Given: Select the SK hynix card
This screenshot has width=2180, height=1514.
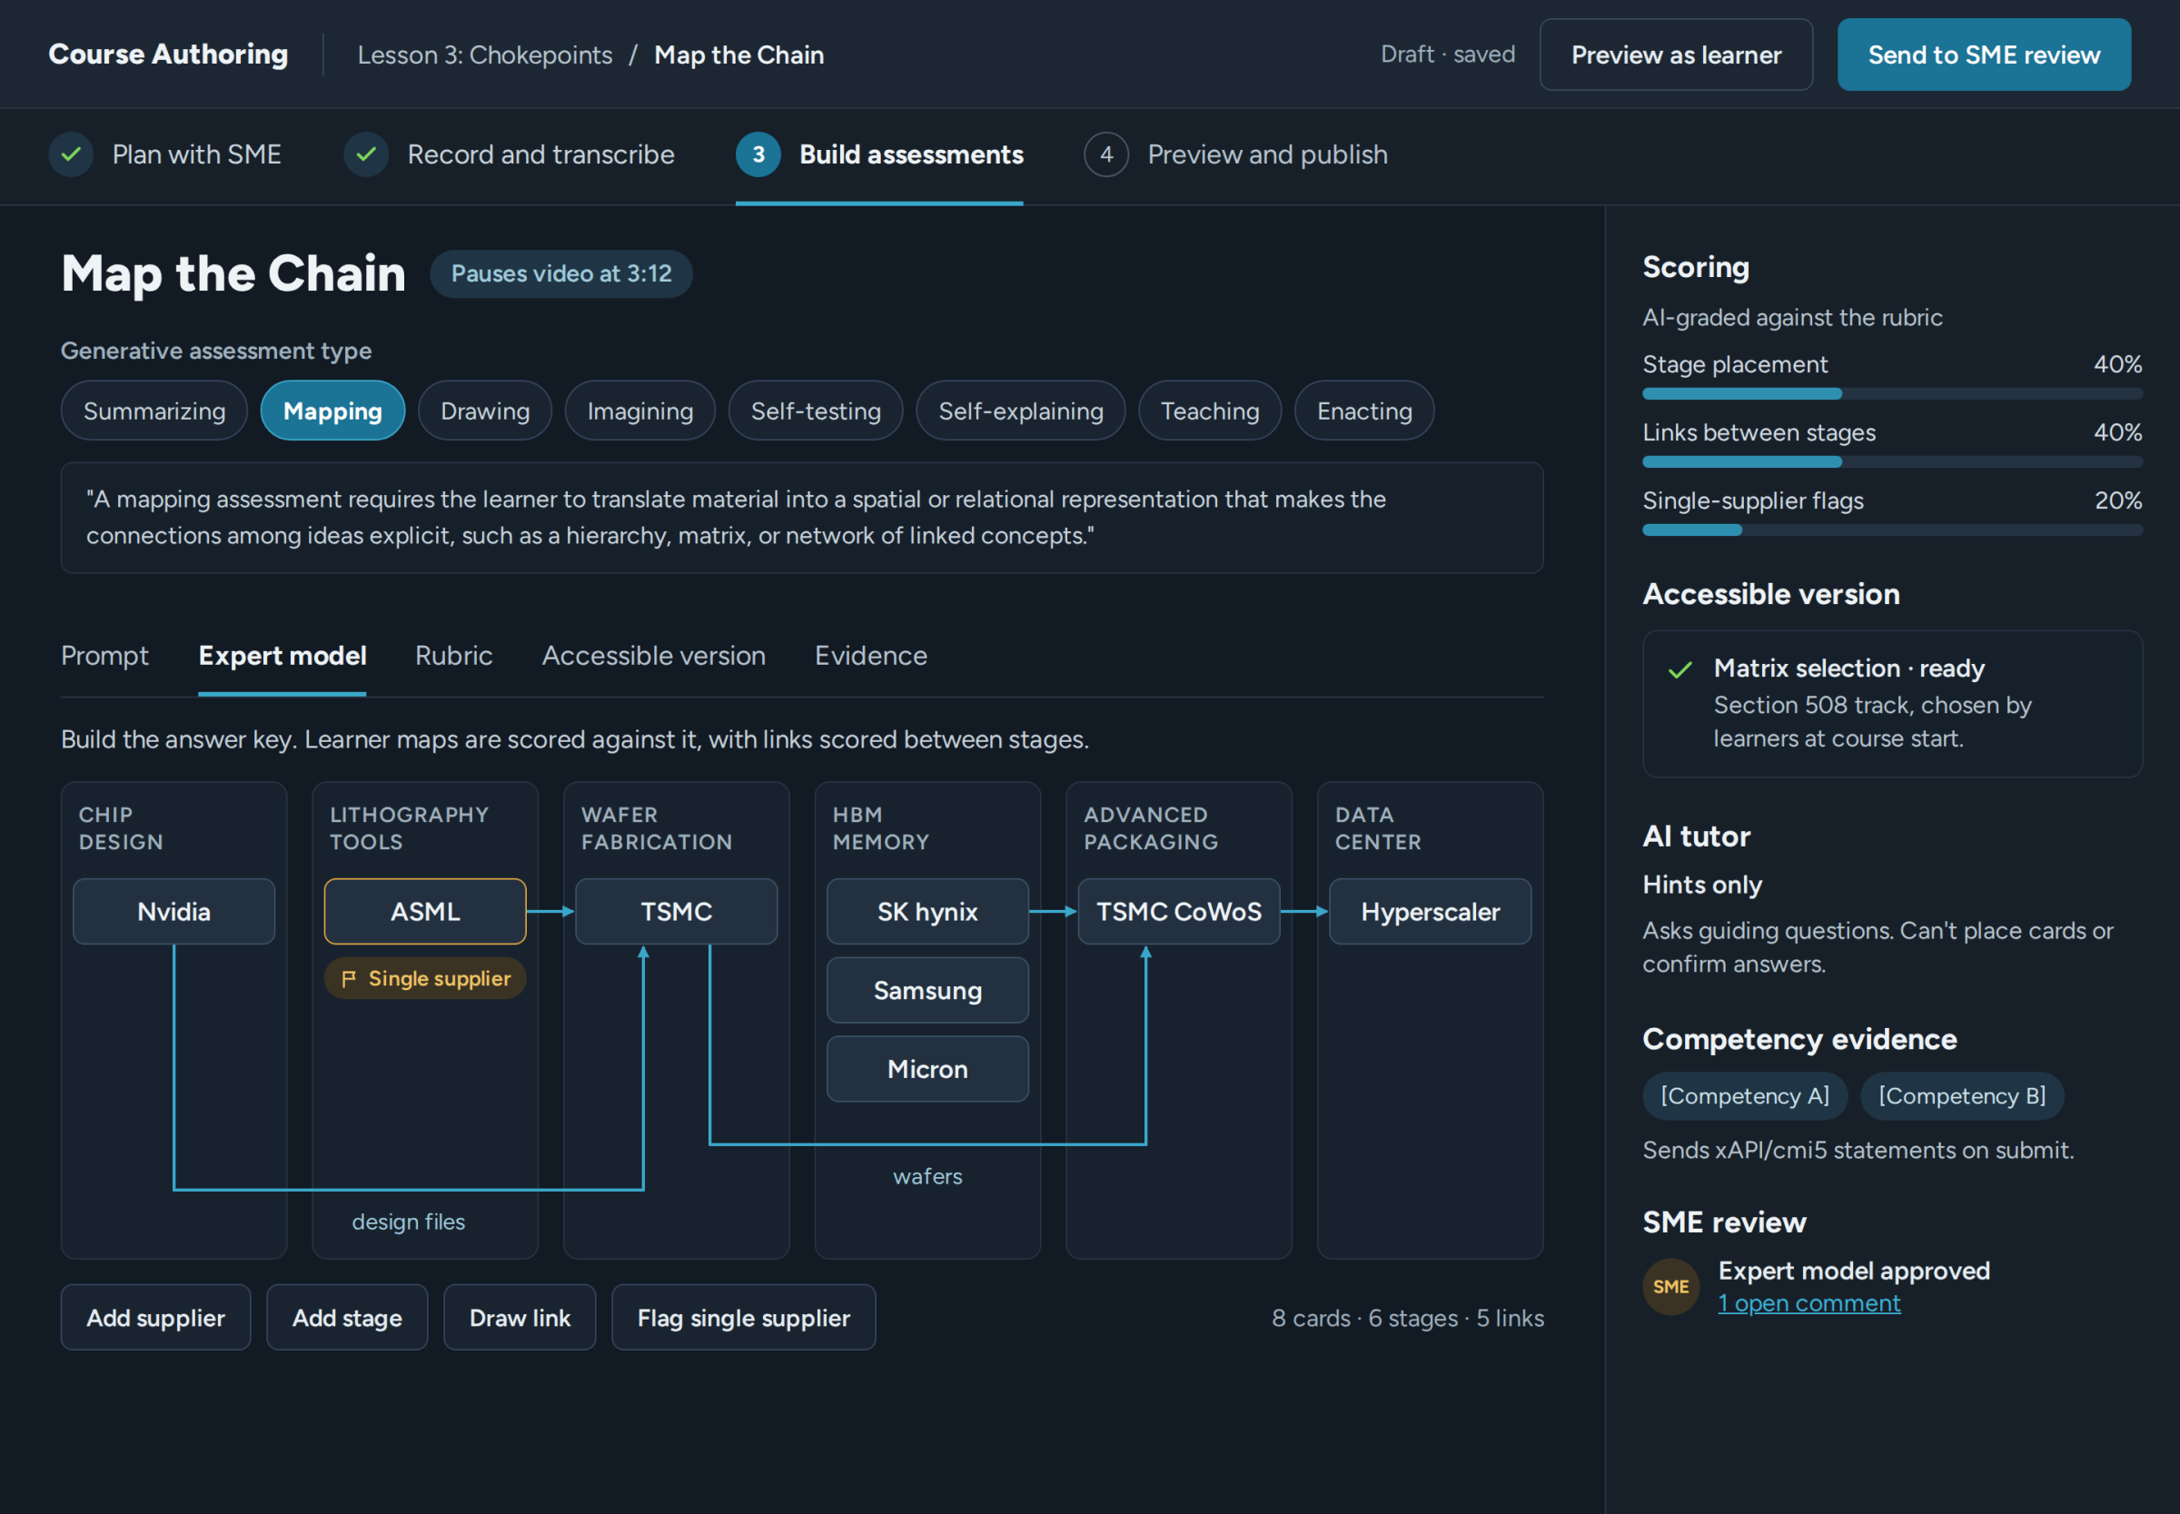Looking at the screenshot, I should pos(926,912).
